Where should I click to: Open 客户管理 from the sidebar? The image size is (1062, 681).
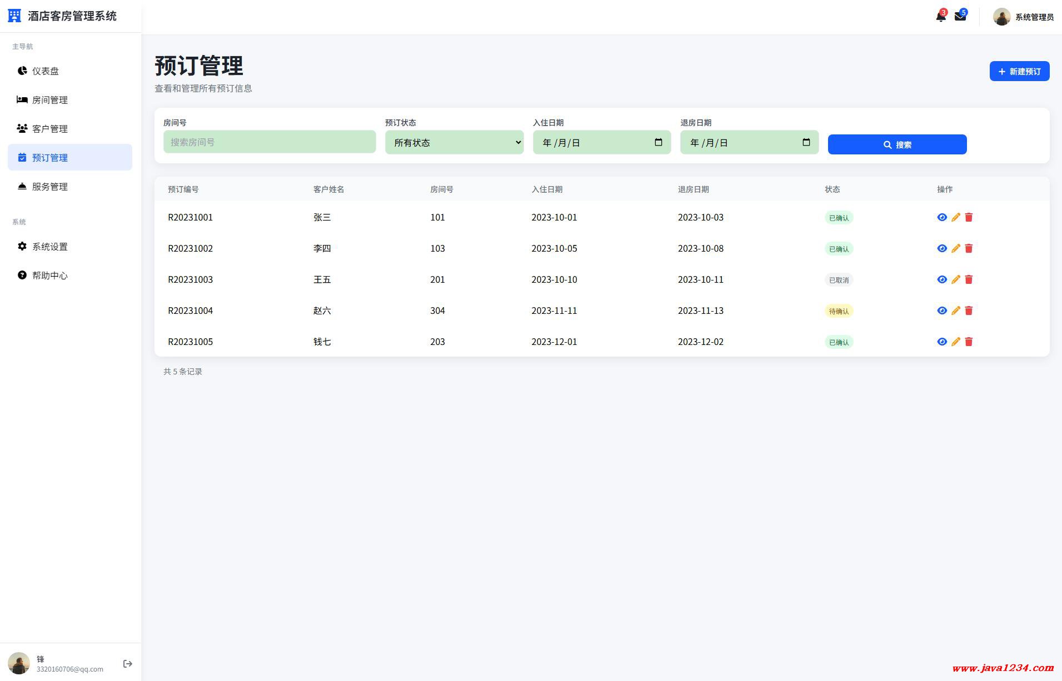click(49, 129)
